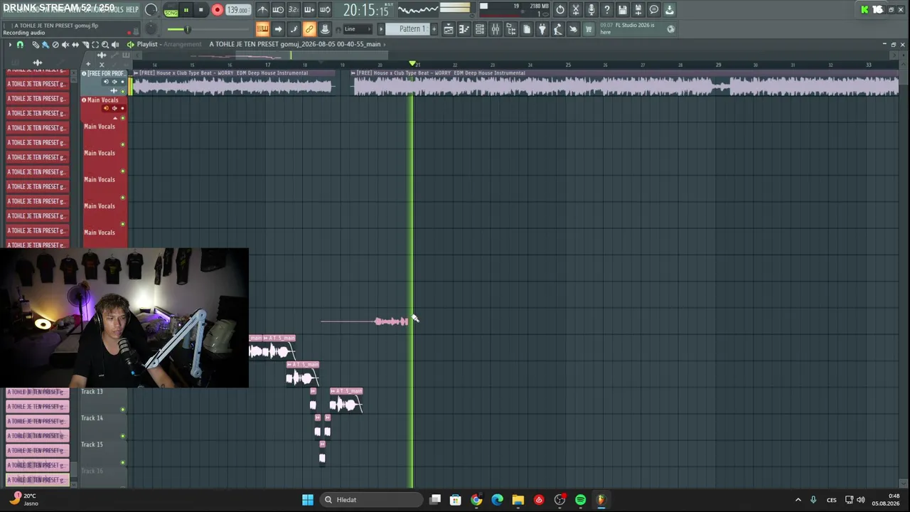Viewport: 910px width, 512px height.
Task: Select the playlist pencil draw tool
Action: point(36,44)
